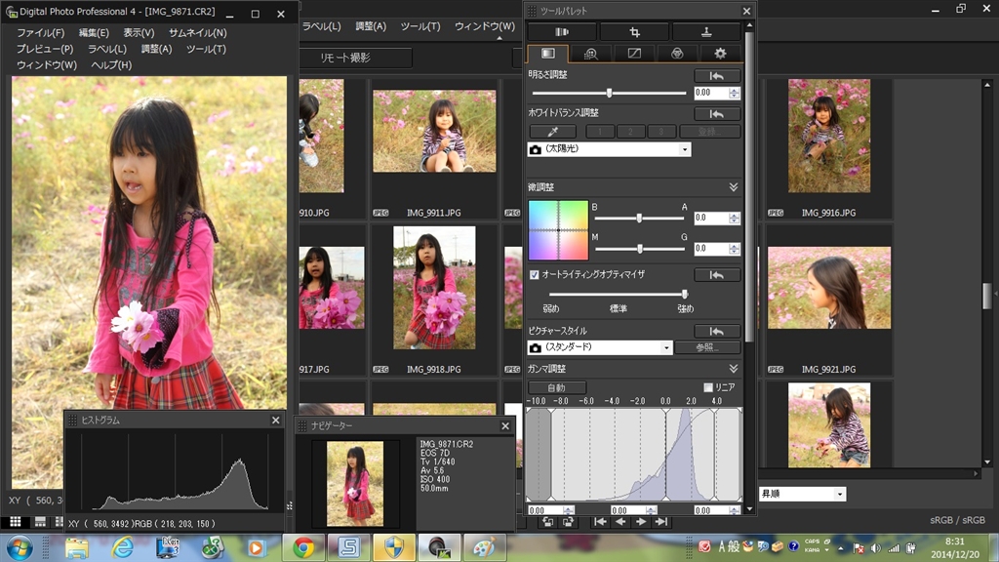
Task: Click the 自動 gamma button
Action: 556,387
